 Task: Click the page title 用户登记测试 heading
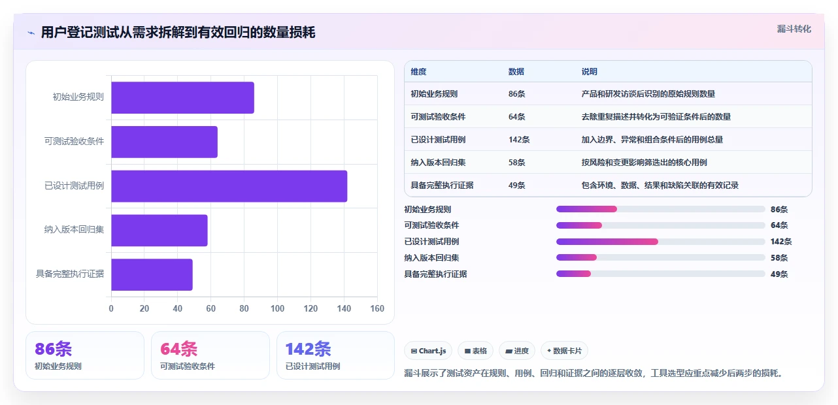[x=178, y=33]
